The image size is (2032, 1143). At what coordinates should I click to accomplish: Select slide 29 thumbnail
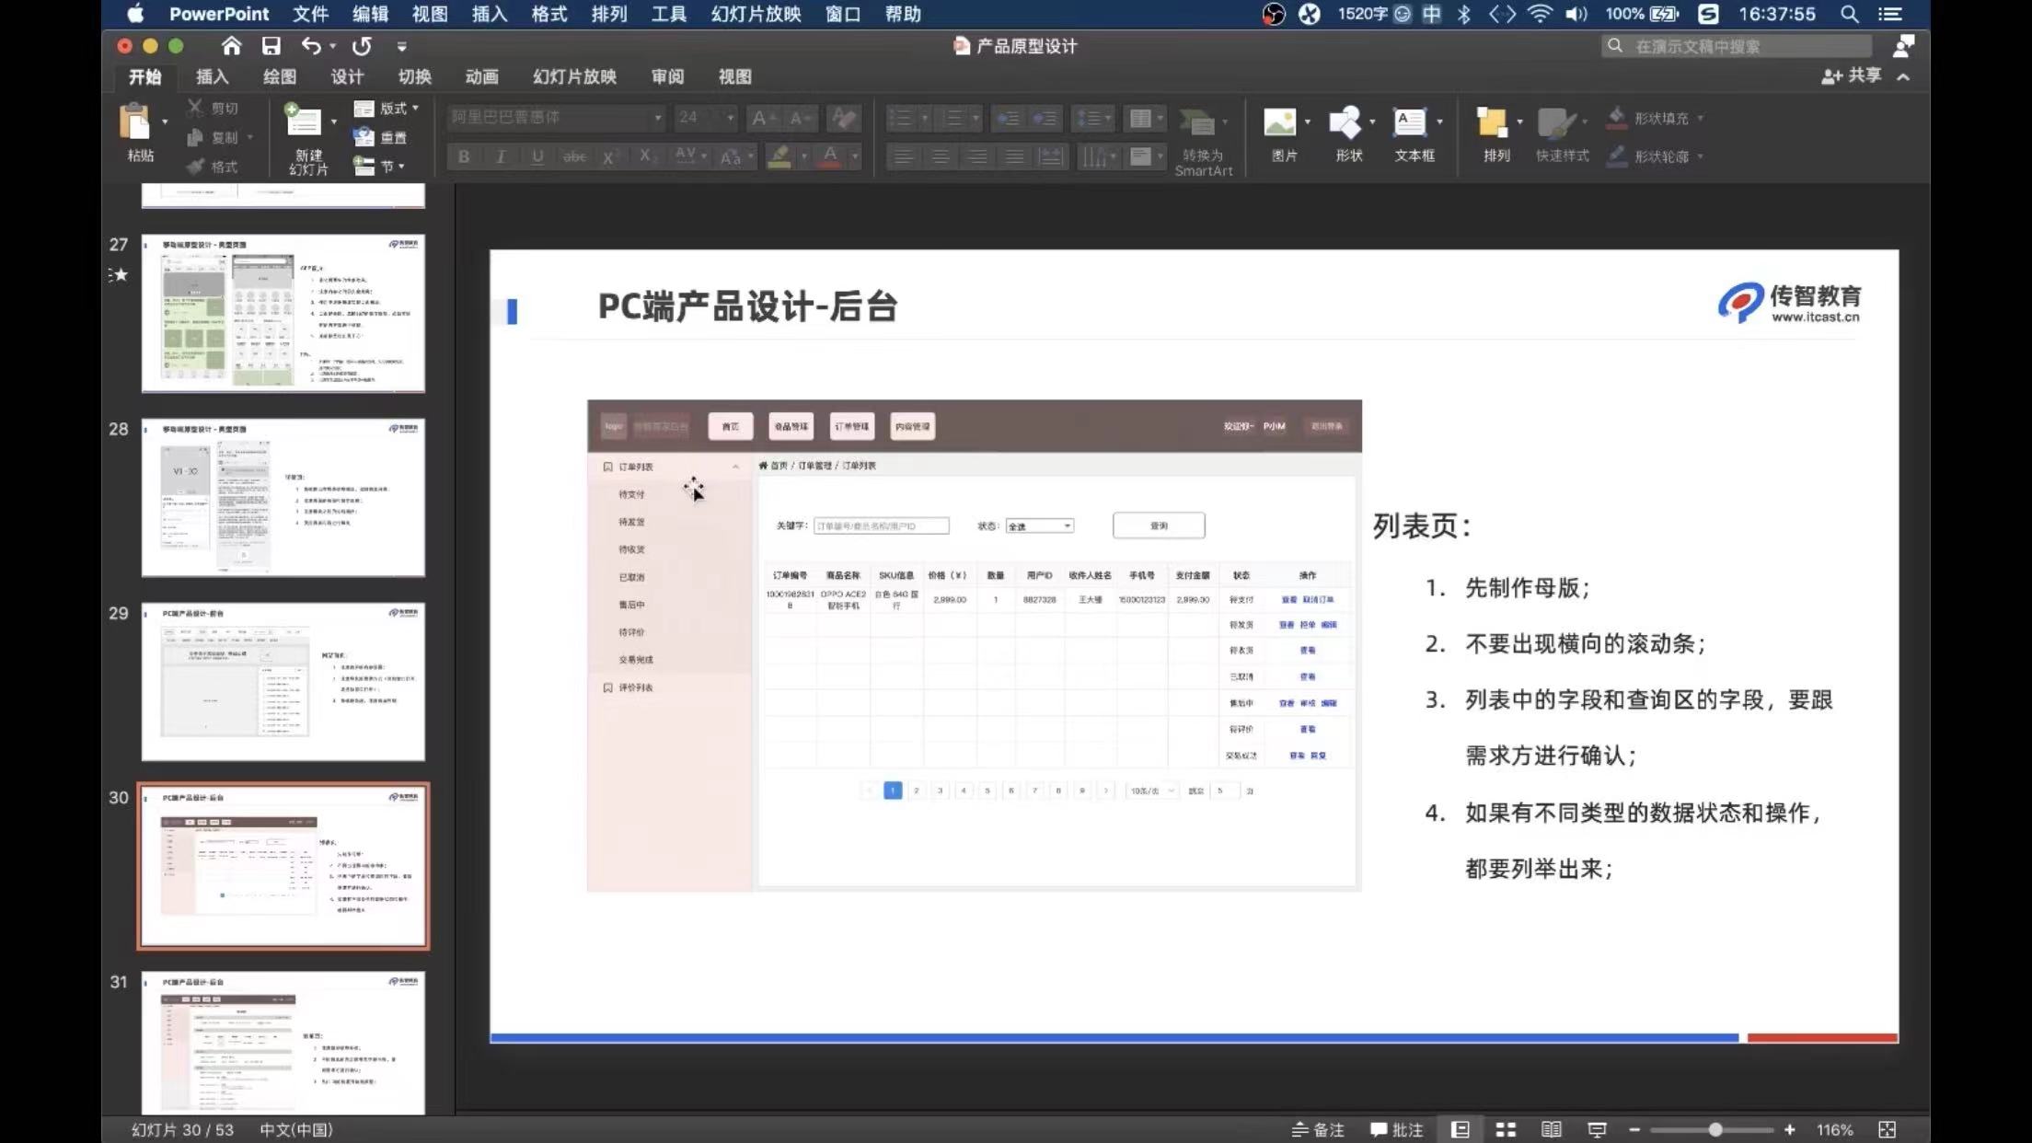[x=283, y=681]
